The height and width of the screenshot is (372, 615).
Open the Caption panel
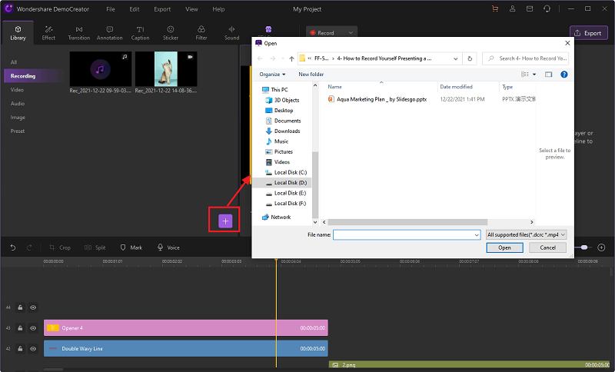click(140, 33)
